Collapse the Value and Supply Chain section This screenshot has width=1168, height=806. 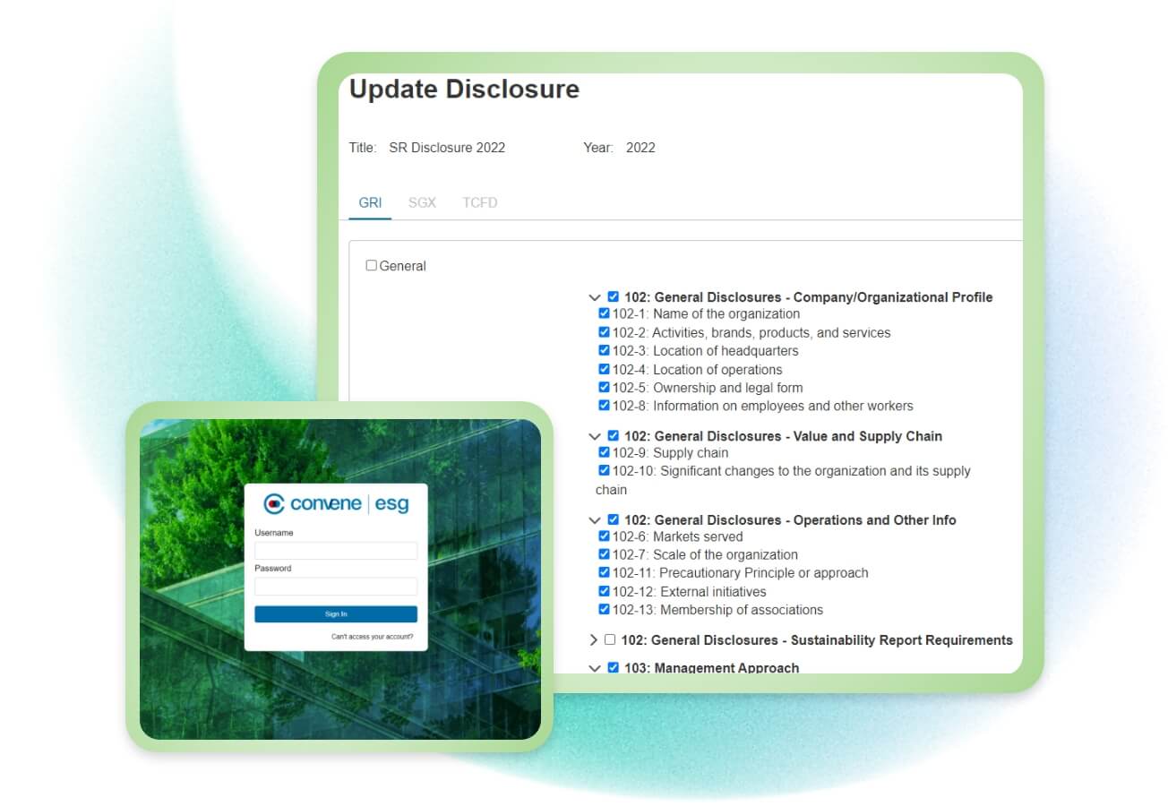(595, 436)
